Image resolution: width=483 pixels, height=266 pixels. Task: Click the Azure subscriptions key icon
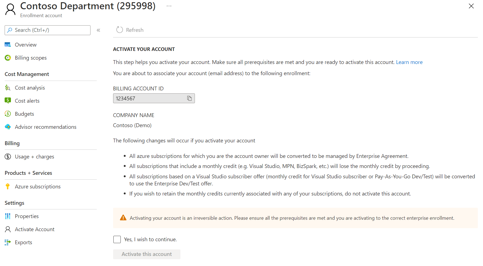coord(8,186)
